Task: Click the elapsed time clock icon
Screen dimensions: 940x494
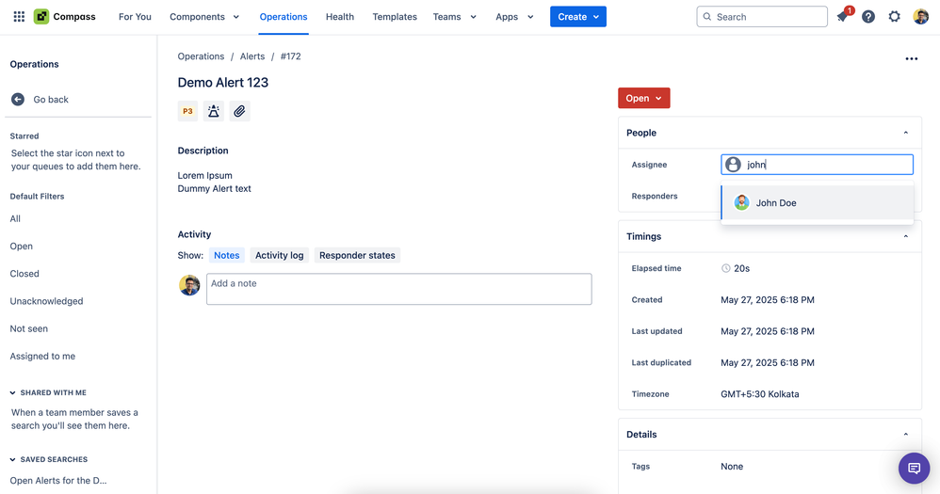Action: point(726,268)
